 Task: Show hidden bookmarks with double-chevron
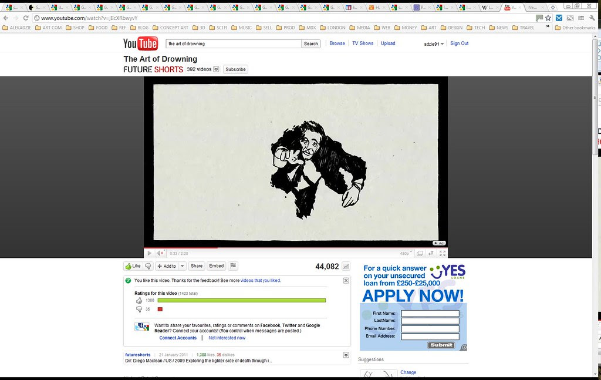click(548, 27)
